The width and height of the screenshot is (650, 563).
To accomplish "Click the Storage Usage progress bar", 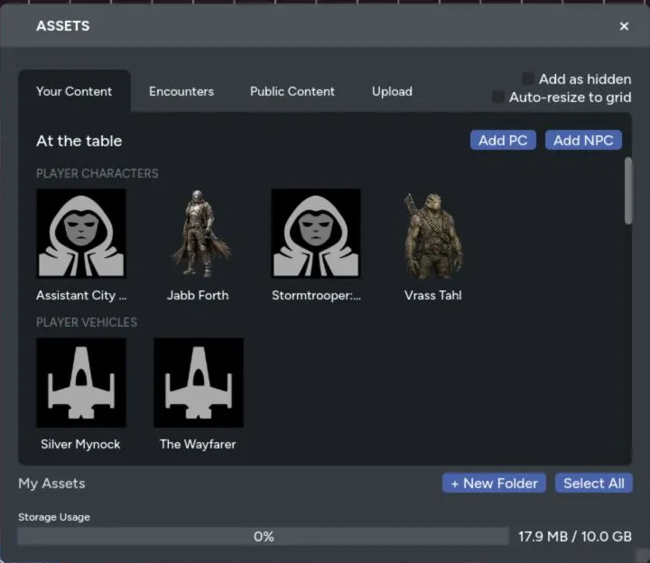I will point(264,537).
